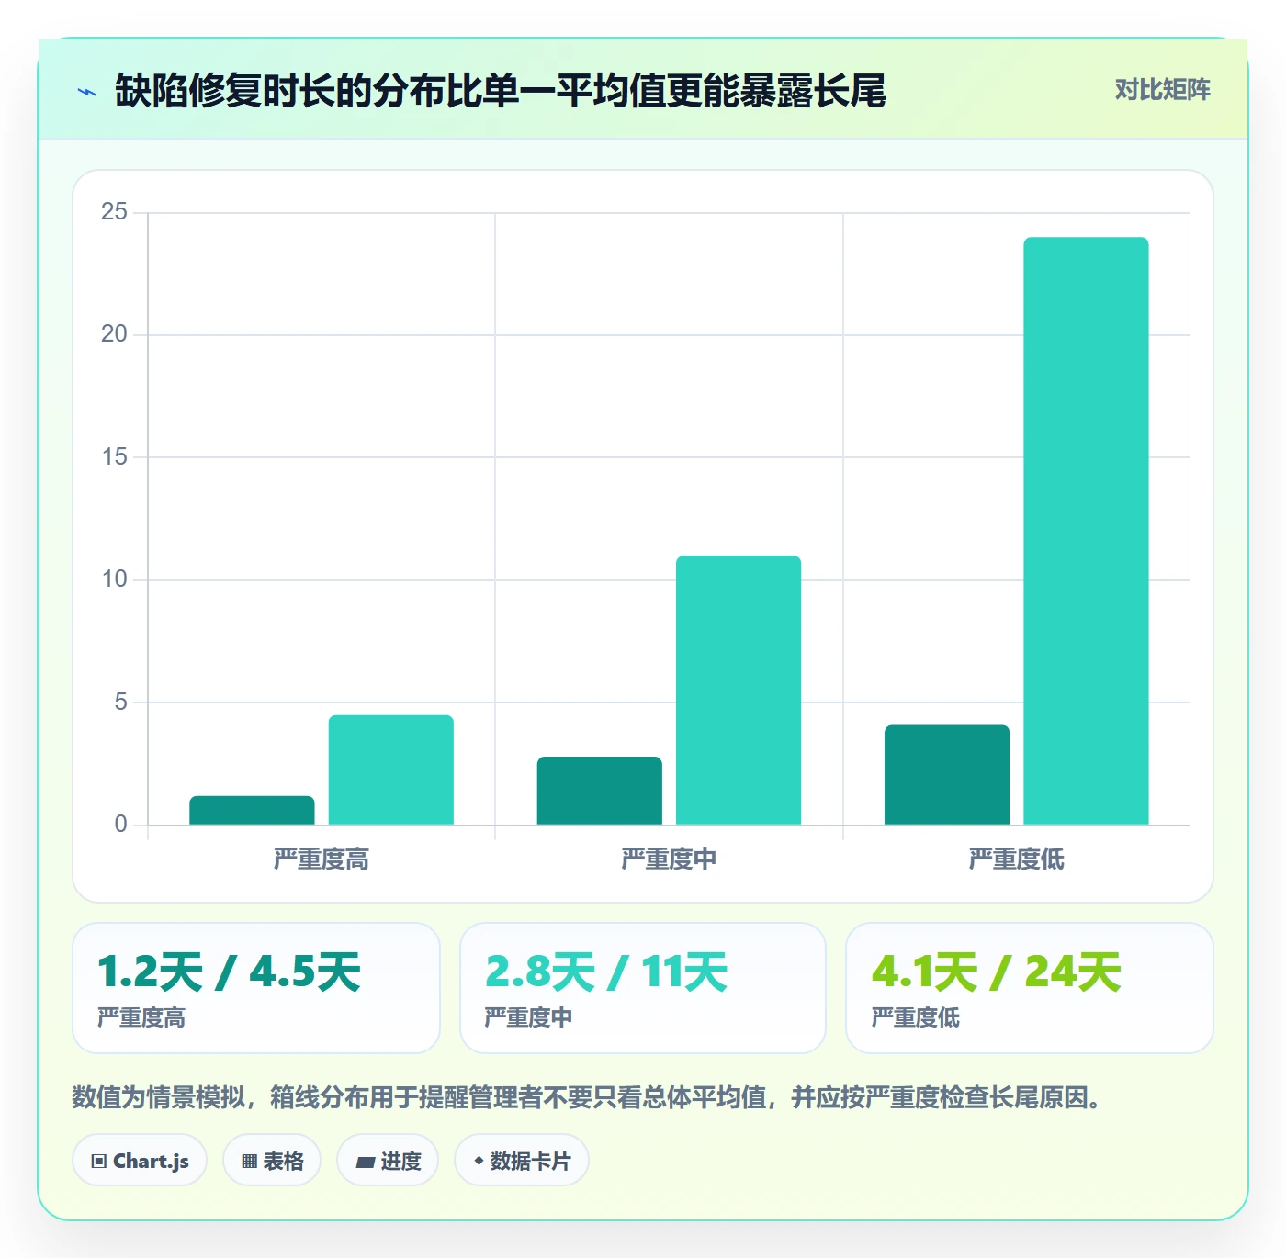Viewport: 1286px width, 1258px height.
Task: Click the 严重度中 caption in the second card
Action: [528, 1017]
